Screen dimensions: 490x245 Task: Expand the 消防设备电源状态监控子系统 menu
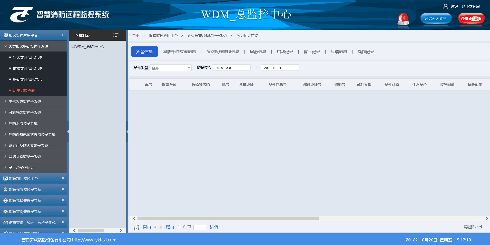[x=5, y=134]
